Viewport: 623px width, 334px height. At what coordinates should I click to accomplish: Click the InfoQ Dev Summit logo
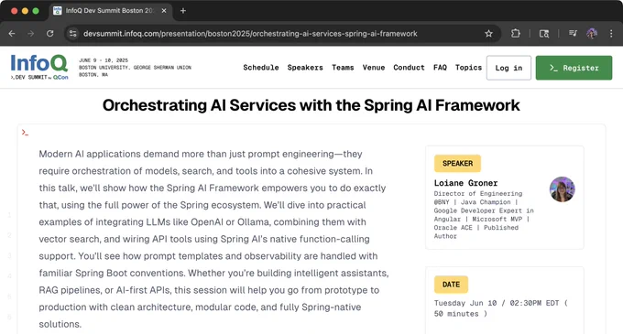point(39,67)
